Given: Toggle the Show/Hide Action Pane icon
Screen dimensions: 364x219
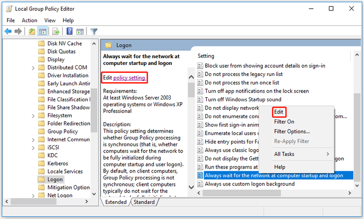Looking at the screenshot, I should pyautogui.click(x=80, y=31).
